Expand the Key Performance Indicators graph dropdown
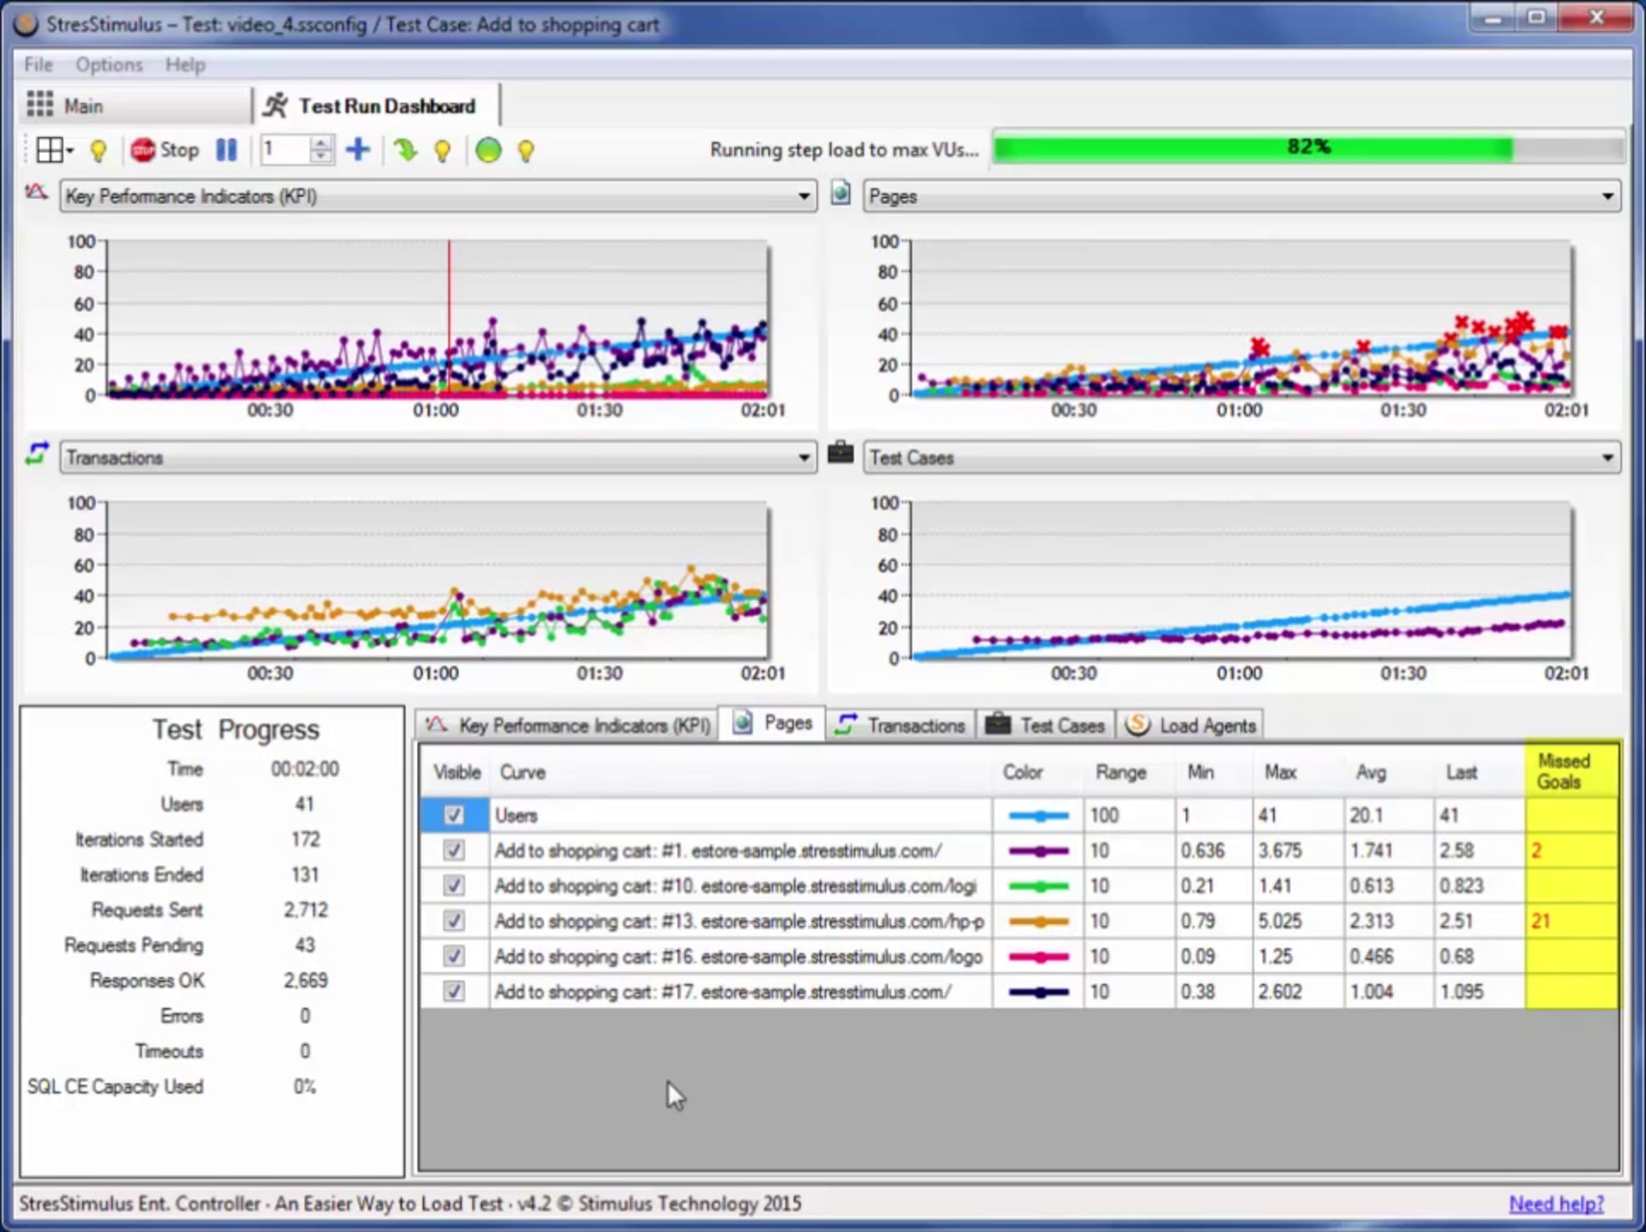The width and height of the screenshot is (1646, 1232). (804, 196)
